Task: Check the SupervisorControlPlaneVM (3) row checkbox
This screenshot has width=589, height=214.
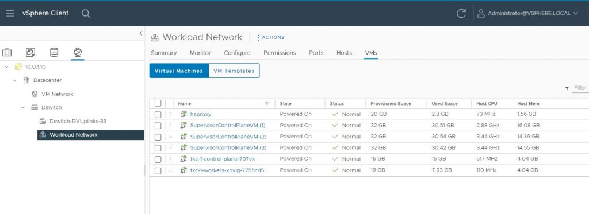Action: 158,148
